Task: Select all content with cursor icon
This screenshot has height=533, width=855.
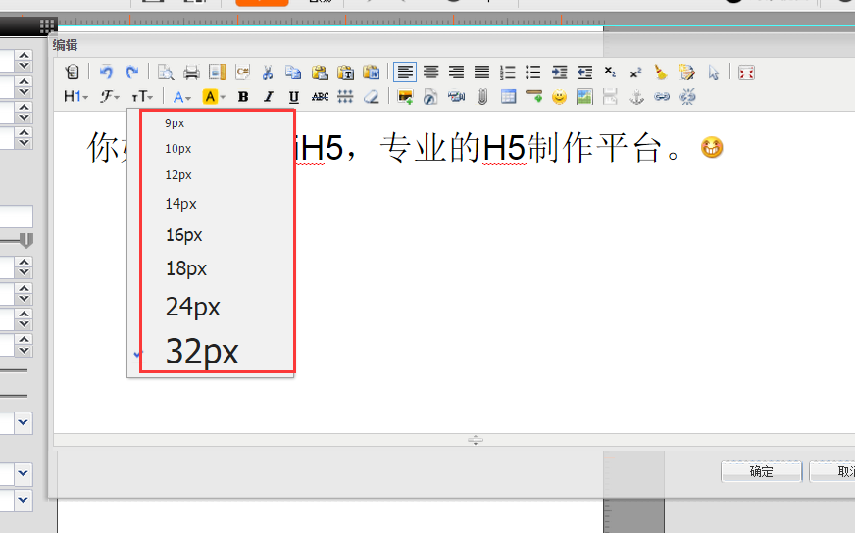Action: [x=713, y=72]
